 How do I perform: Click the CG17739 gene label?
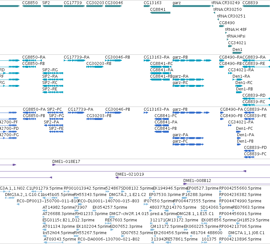point(73,3)
